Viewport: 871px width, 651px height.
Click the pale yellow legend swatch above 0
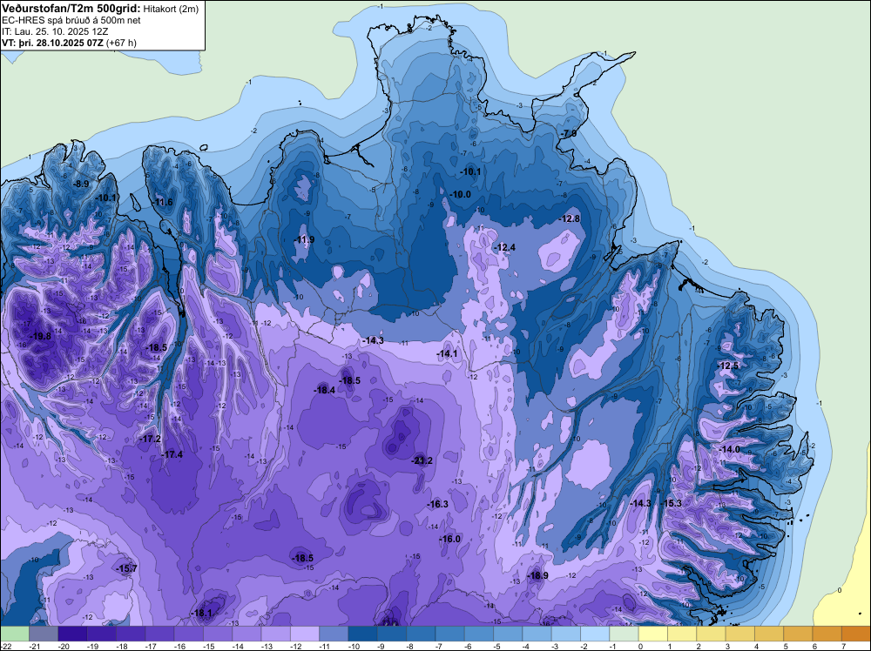point(653,634)
